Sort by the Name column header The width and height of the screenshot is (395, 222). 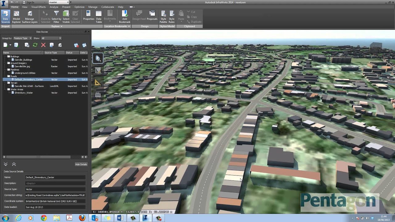pyautogui.click(x=23, y=52)
